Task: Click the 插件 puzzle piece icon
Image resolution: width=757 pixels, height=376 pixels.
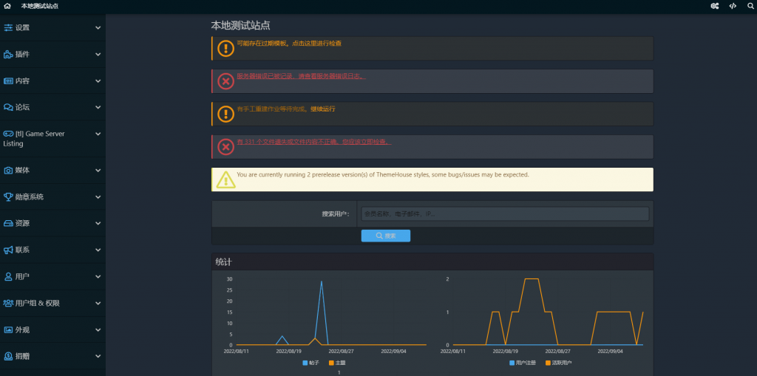Action: coord(8,54)
